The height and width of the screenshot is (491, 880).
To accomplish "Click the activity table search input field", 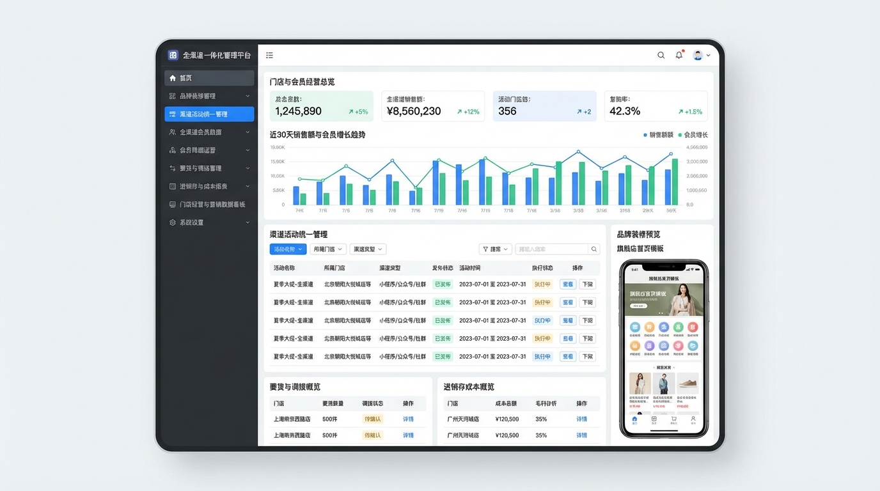I will [x=551, y=249].
